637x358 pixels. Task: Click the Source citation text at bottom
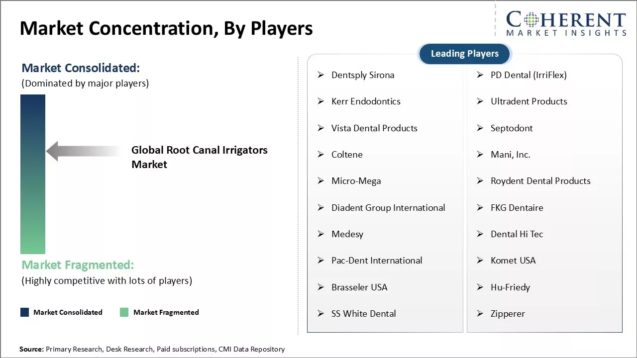(152, 349)
